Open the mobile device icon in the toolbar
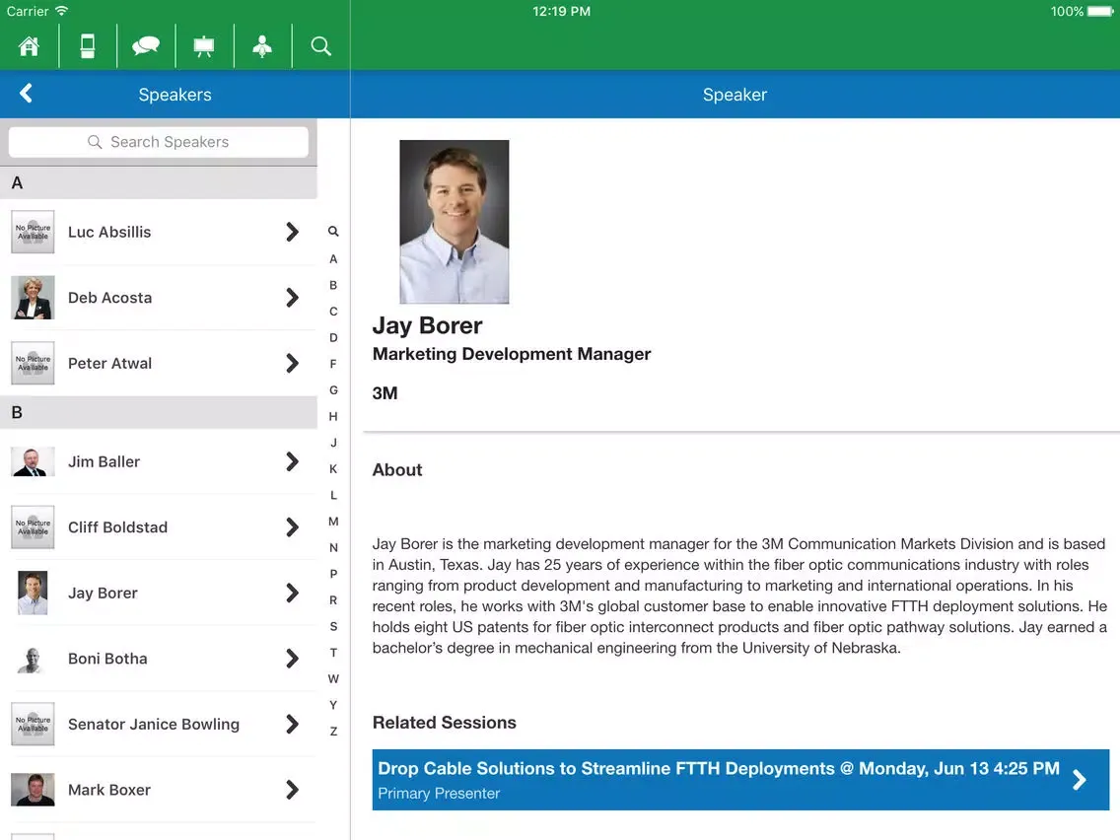 pyautogui.click(x=87, y=46)
